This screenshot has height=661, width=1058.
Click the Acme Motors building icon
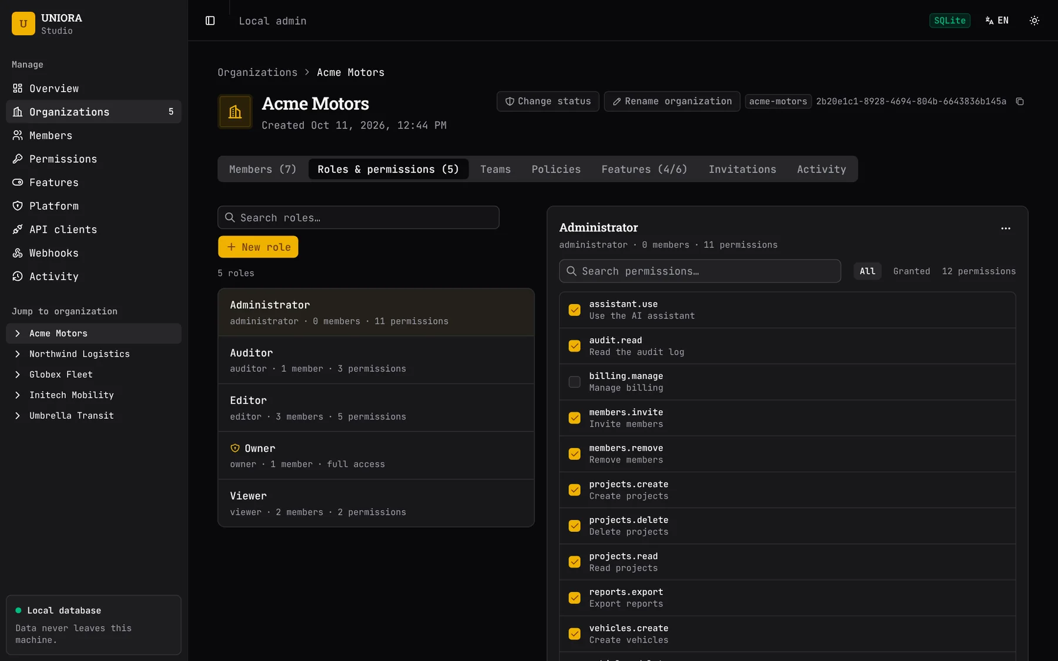pos(235,112)
